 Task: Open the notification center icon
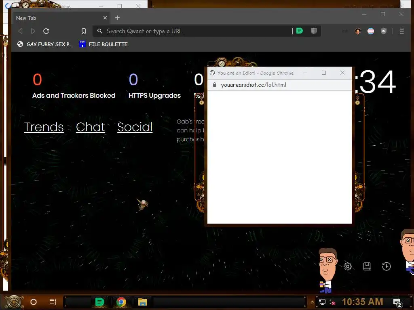(x=397, y=303)
